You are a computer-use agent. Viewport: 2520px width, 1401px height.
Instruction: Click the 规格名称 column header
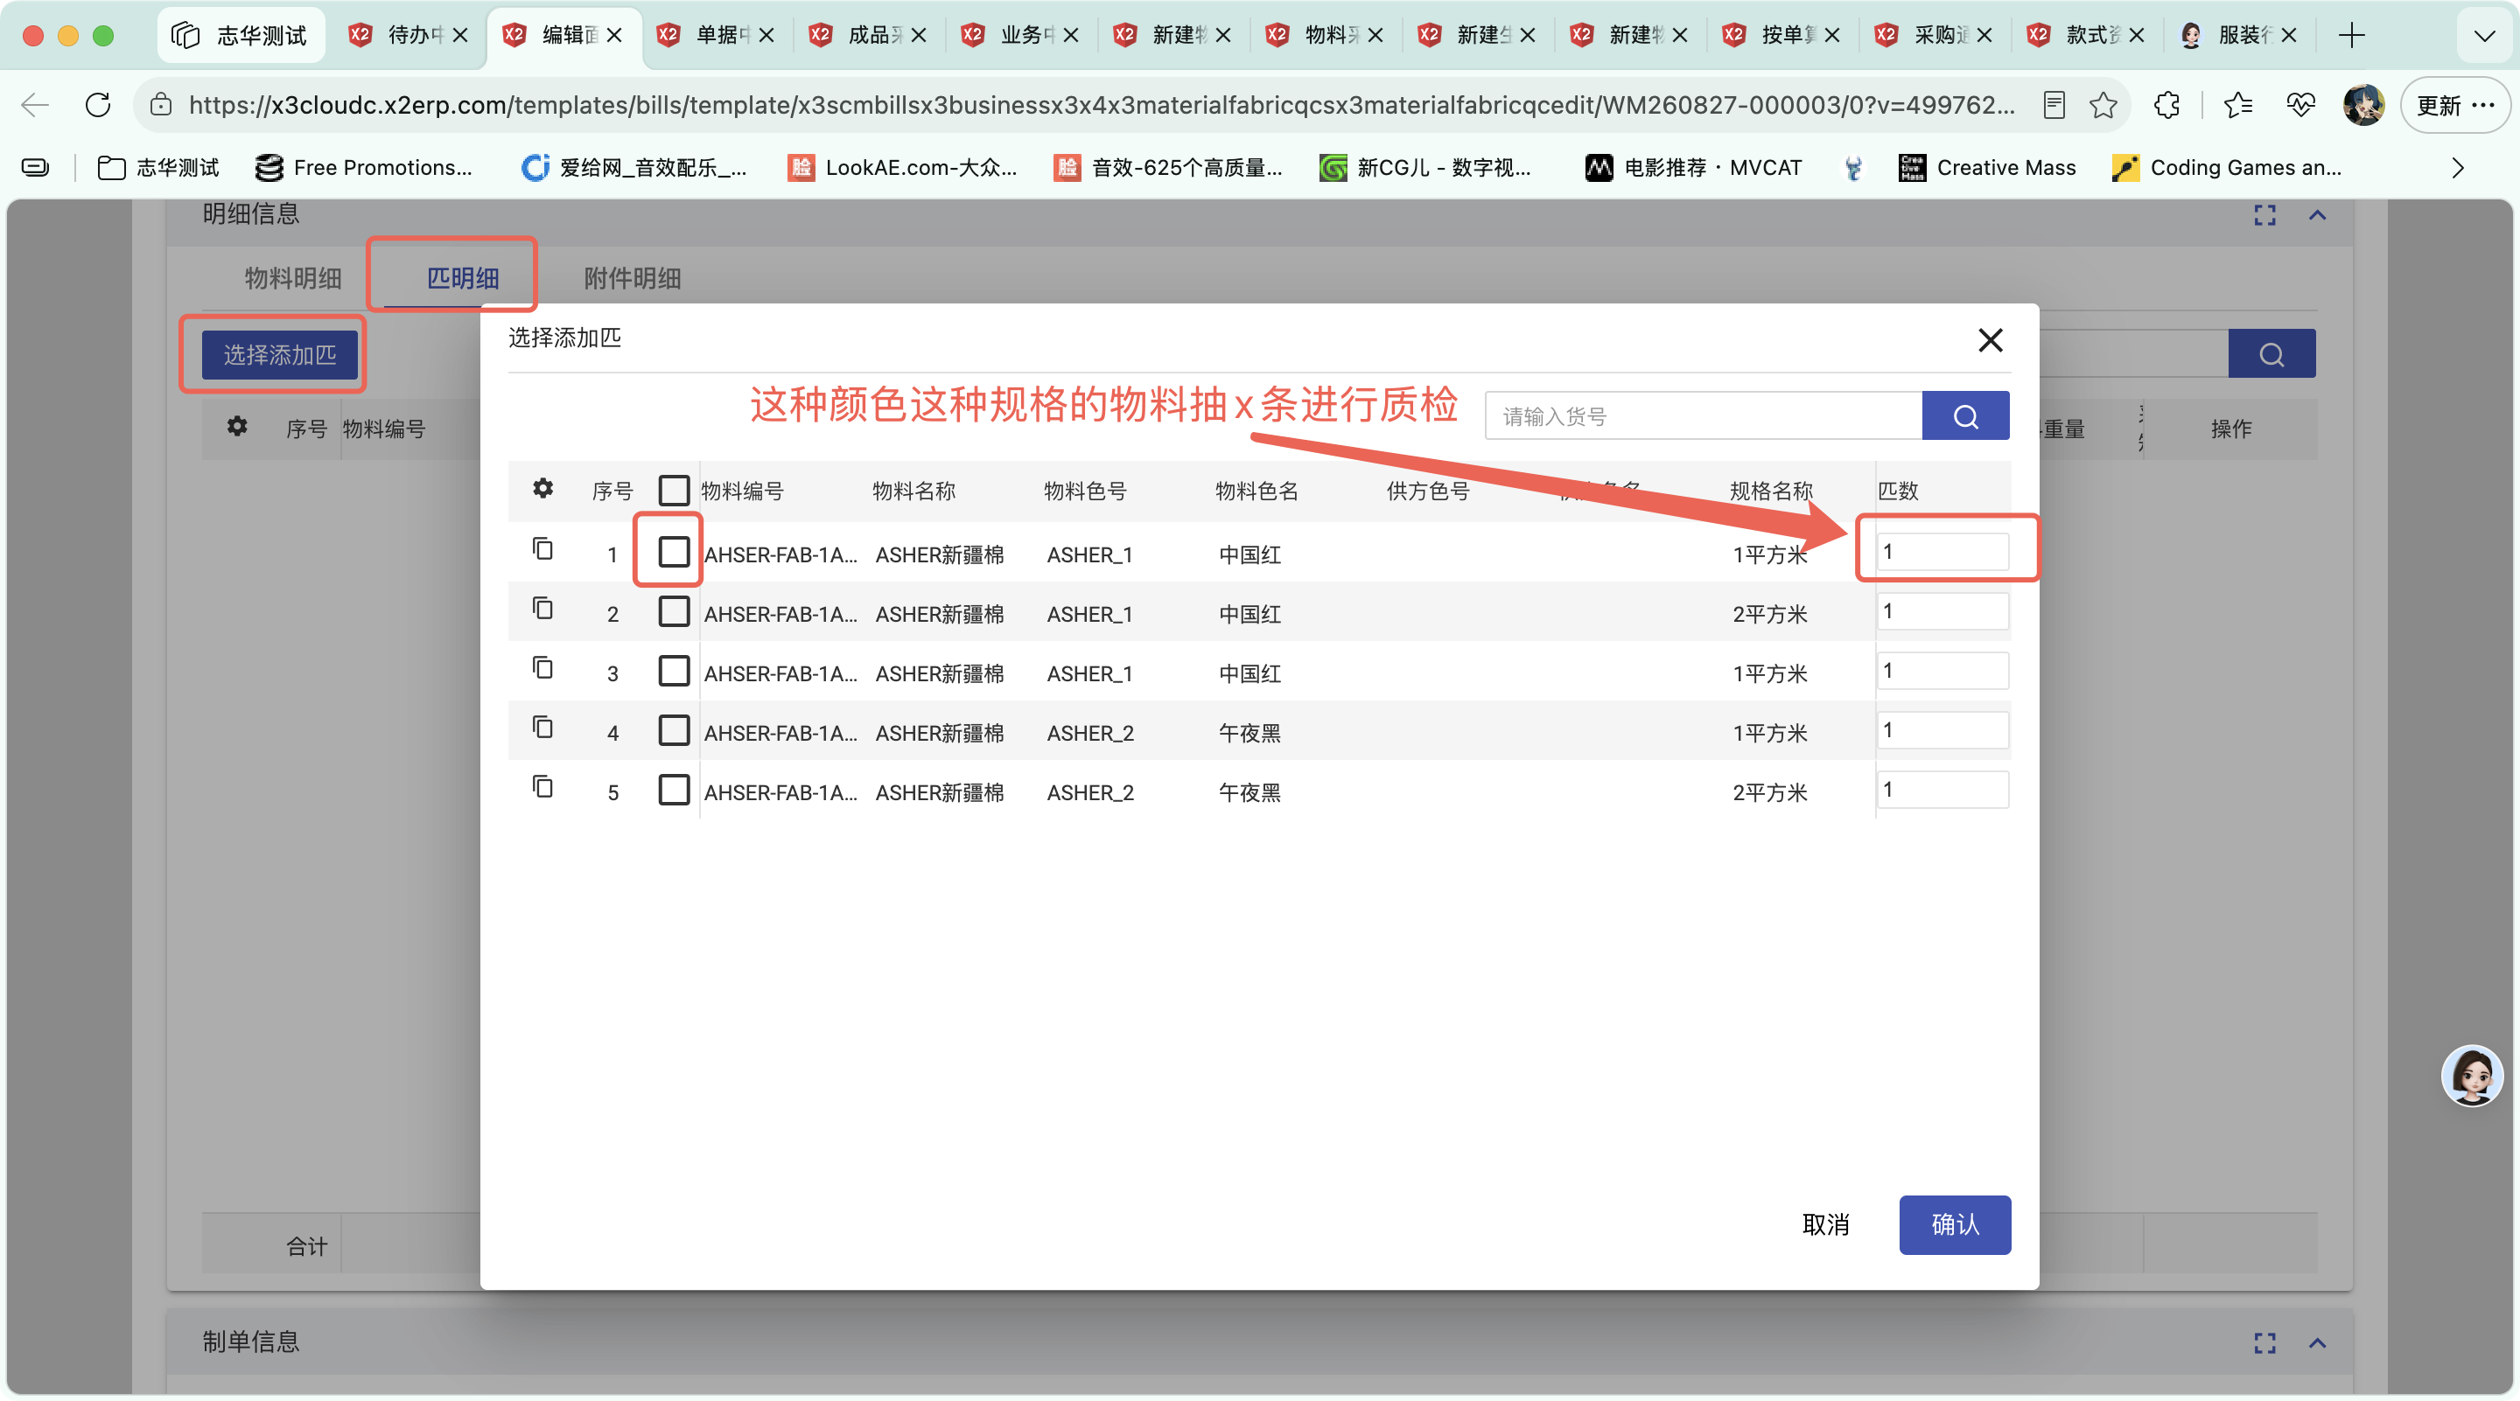click(x=1771, y=491)
